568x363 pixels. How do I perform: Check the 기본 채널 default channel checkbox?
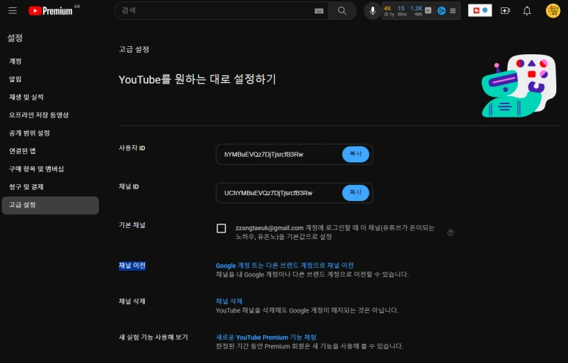221,228
